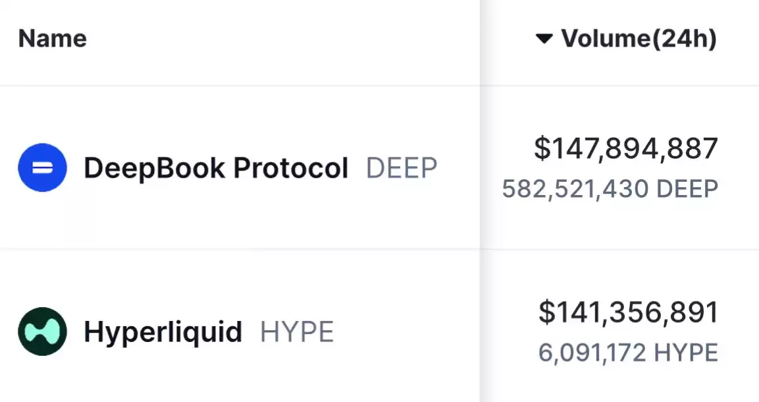Viewport: 759px width, 402px height.
Task: Click the 6,091,172 HYPE token volume
Action: point(628,353)
